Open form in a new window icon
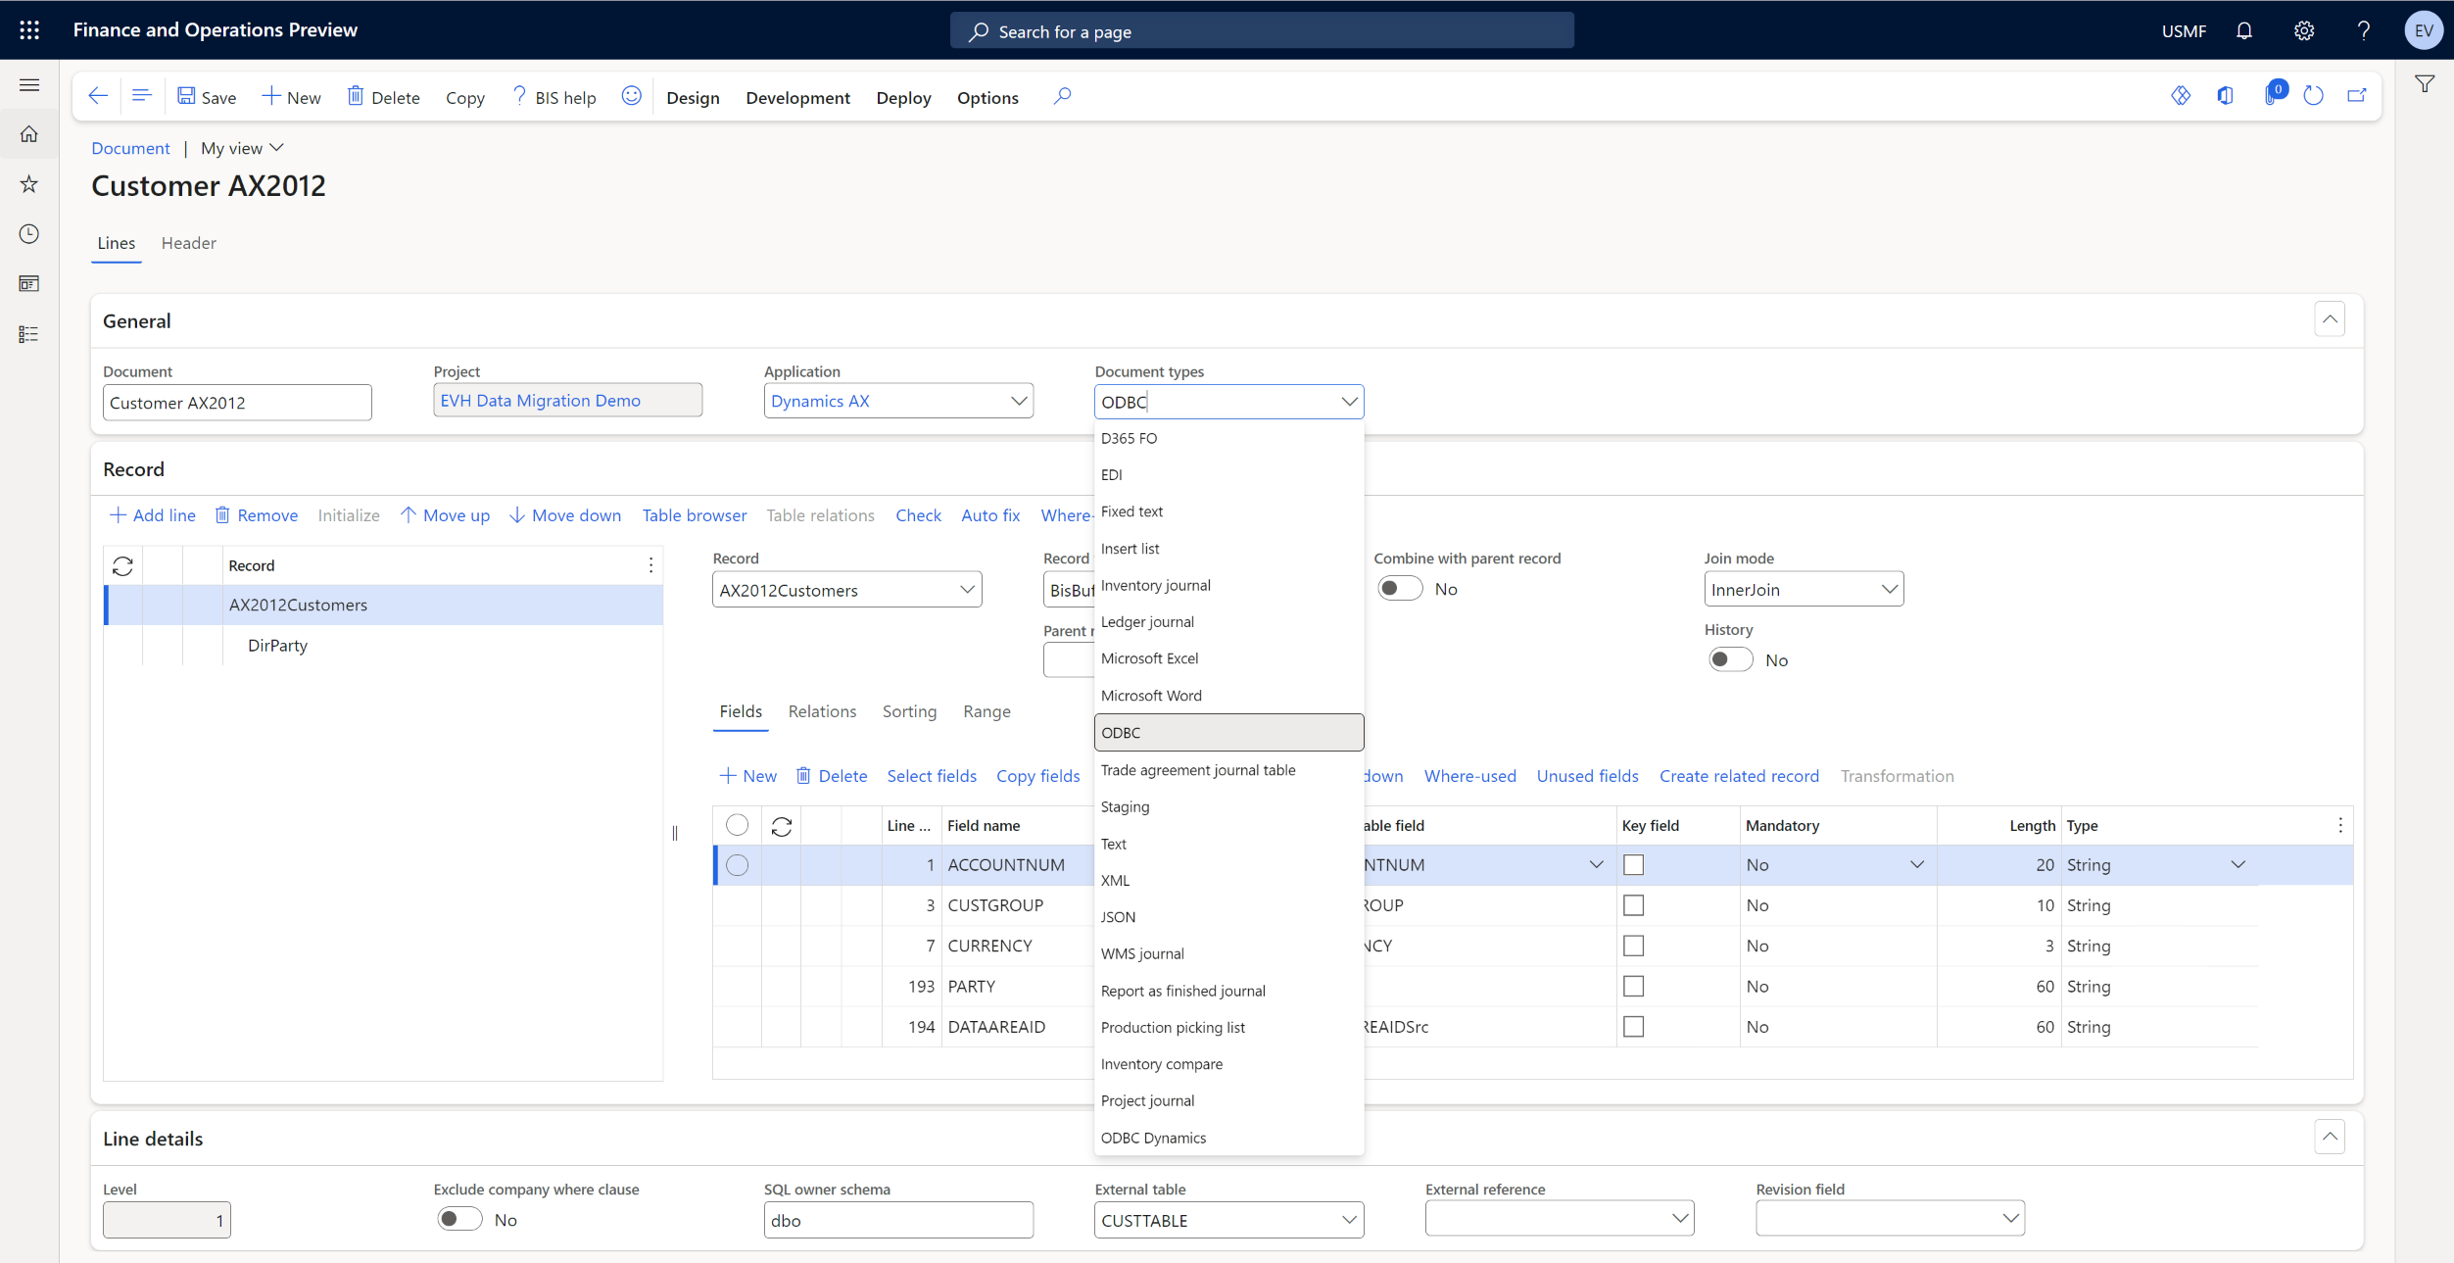Screen dimensions: 2454x1263 click(2358, 95)
